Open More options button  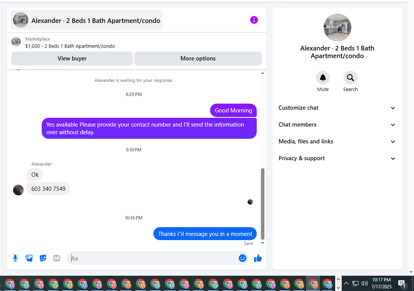click(198, 59)
